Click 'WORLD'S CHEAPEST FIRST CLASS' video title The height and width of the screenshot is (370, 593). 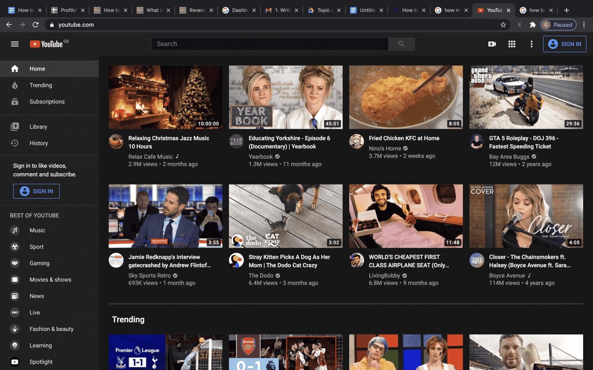pos(409,261)
